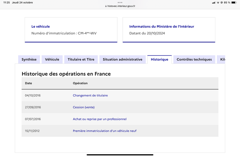Click the Opération column header
Screen dimensions: 240x157
tap(80, 83)
